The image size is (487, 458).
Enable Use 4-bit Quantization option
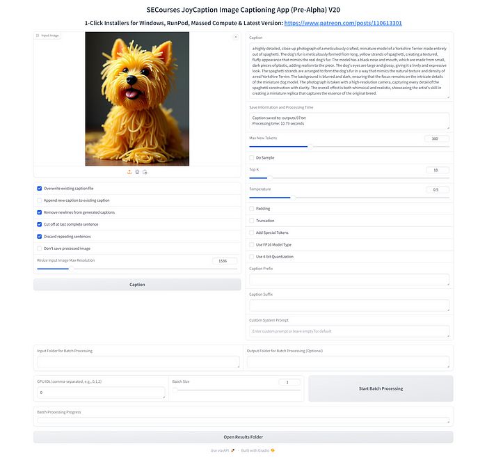click(x=252, y=256)
